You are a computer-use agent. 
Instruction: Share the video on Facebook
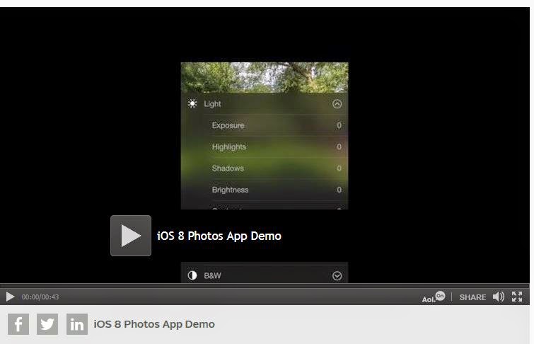pyautogui.click(x=18, y=324)
